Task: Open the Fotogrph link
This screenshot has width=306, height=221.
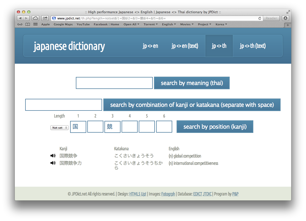Action: click(x=168, y=194)
